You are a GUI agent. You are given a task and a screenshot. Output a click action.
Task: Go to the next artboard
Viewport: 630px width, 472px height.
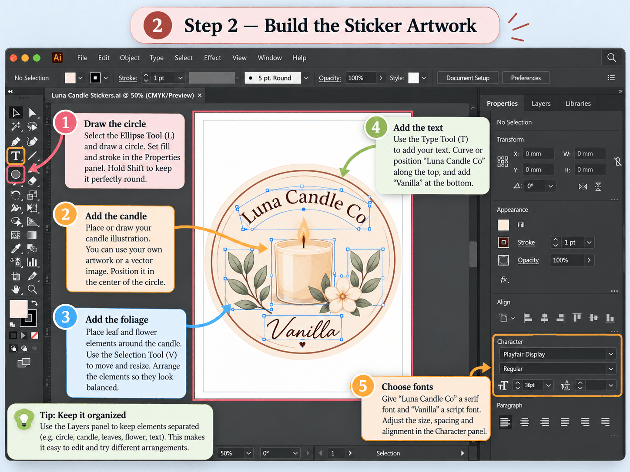tap(350, 453)
